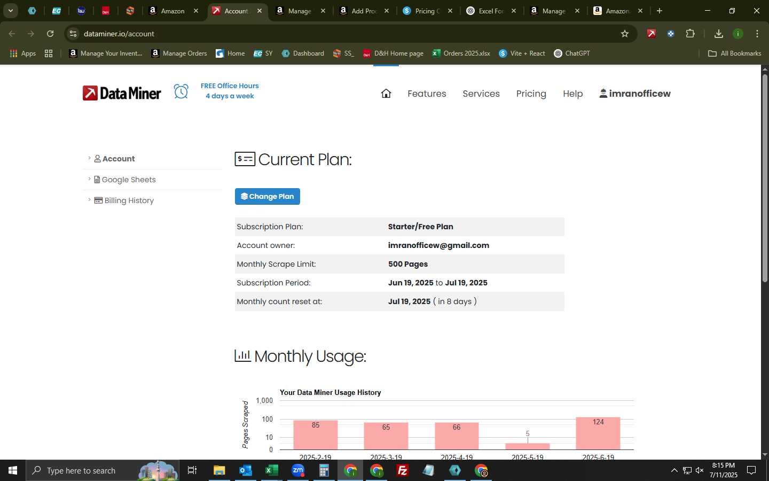769x481 pixels.
Task: Open the tab groups grid icon in bookmarks bar
Action: 49,53
